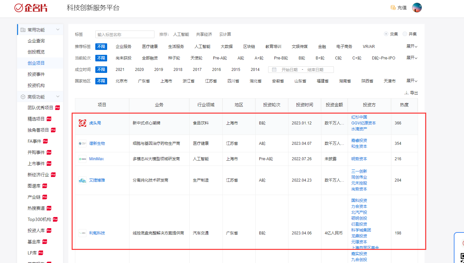Filter by 人工智能 in 推荐标签 row
This screenshot has height=263, width=464.
pos(202,47)
